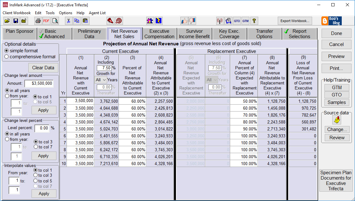Open the Tools menu
The image size is (355, 201).
point(50,13)
